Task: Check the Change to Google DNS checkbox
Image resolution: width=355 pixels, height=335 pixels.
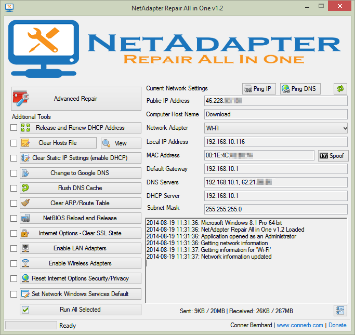Action: coord(14,173)
